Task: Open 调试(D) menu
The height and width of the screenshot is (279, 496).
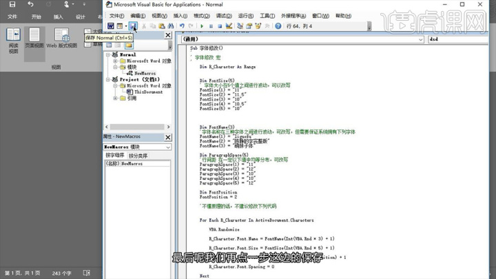Action: click(x=224, y=16)
